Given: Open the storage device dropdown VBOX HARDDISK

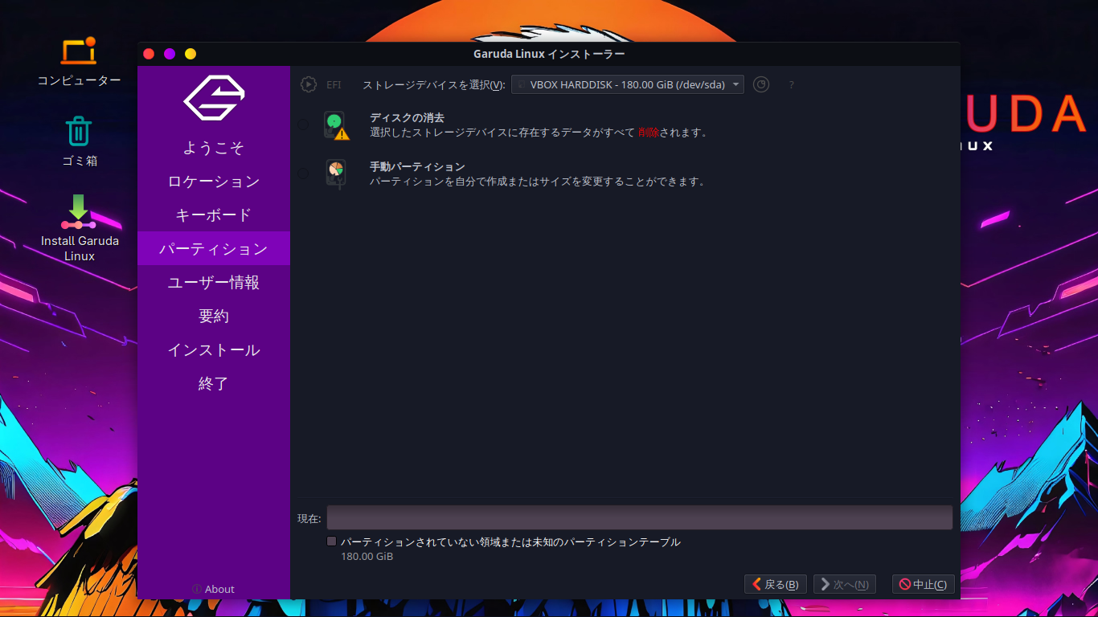Looking at the screenshot, I should [x=628, y=84].
